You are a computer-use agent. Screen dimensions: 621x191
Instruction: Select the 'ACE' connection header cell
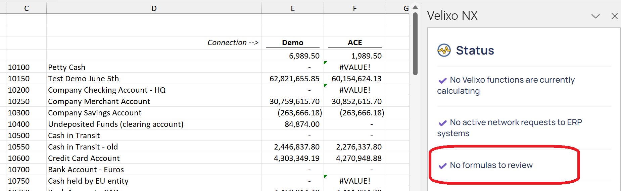(355, 43)
